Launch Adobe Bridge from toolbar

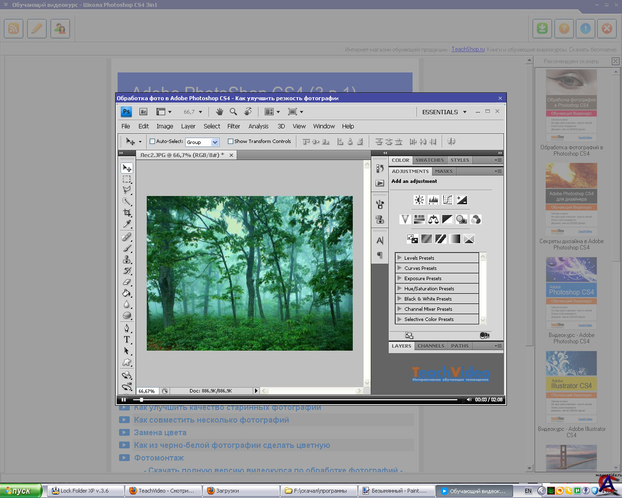[x=143, y=112]
